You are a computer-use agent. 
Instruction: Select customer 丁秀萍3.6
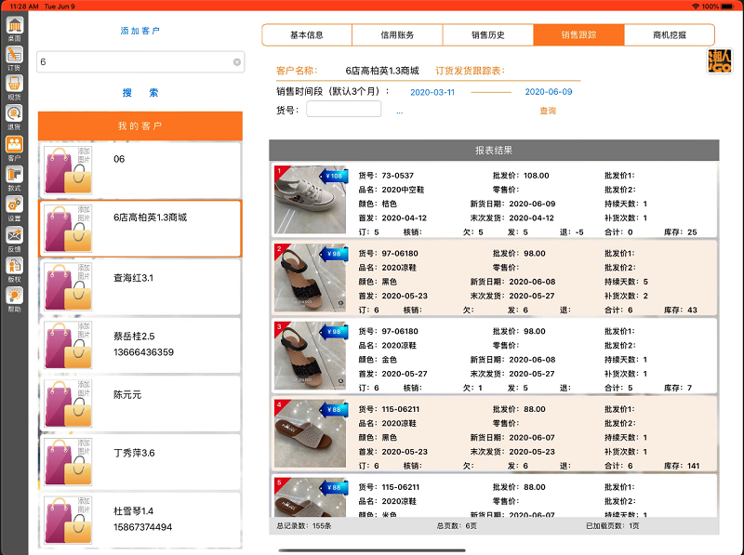click(x=140, y=461)
